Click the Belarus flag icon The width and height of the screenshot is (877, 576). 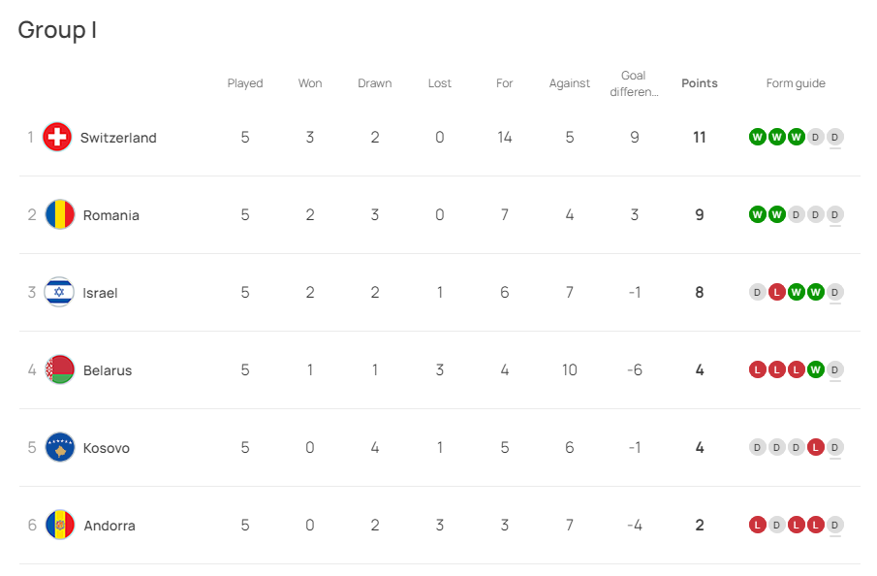click(60, 369)
